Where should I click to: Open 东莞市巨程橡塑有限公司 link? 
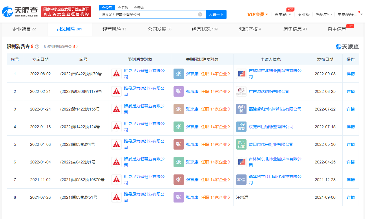[x=271, y=127]
